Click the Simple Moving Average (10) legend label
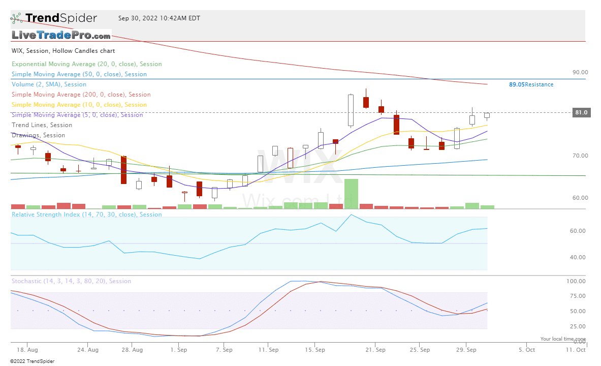The height and width of the screenshot is (366, 601). (79, 105)
